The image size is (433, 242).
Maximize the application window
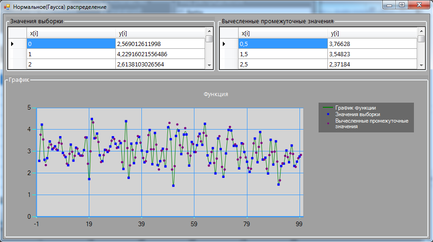401,5
